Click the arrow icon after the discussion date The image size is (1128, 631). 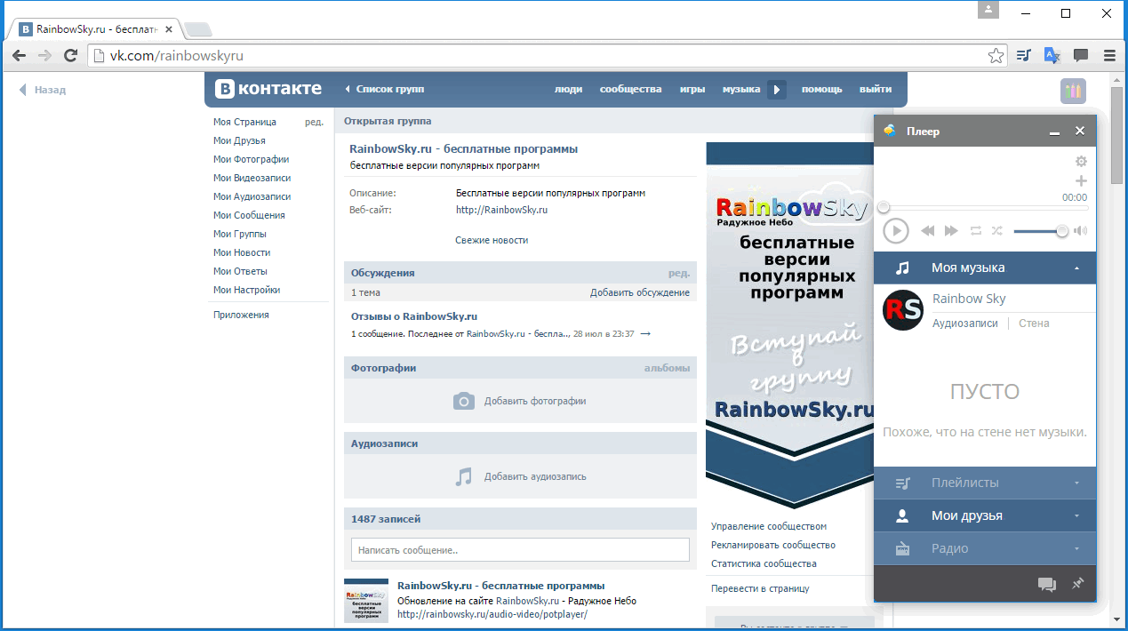[x=645, y=334]
